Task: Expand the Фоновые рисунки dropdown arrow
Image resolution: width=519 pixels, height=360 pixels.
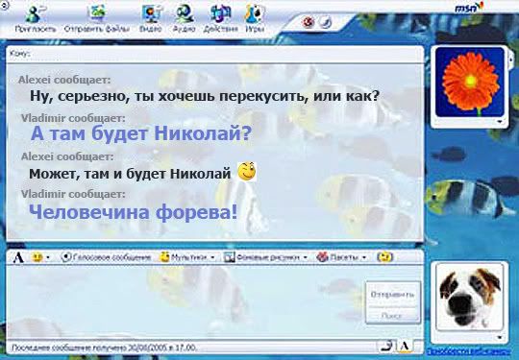Action: pos(306,257)
